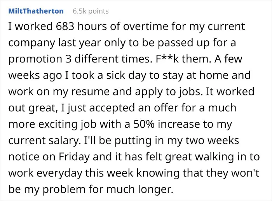Image resolution: width=272 pixels, height=201 pixels.
Task: Click the 6.5k points score label
Action: (x=91, y=11)
